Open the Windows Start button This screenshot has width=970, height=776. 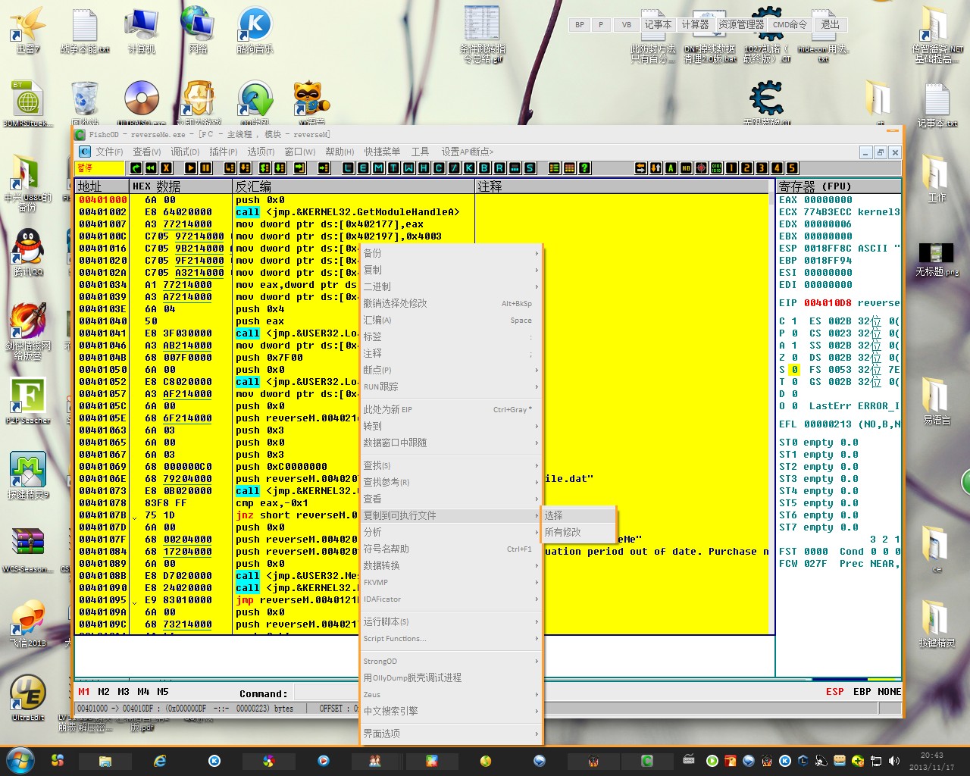click(x=20, y=760)
